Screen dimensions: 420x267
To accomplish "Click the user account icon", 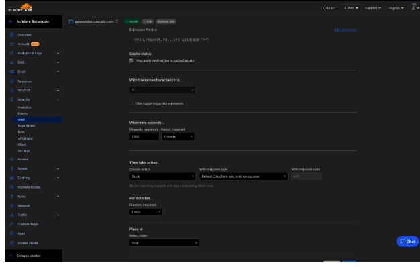I will (x=413, y=7).
